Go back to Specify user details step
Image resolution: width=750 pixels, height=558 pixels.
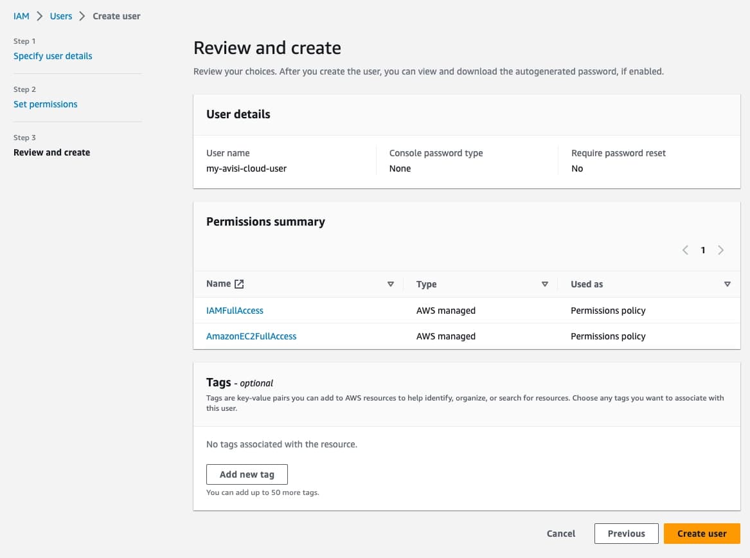53,56
